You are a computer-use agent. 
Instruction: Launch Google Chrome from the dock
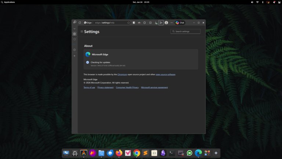(x=137, y=153)
